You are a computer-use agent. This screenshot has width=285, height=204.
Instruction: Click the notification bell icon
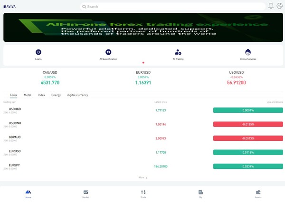(271, 6)
